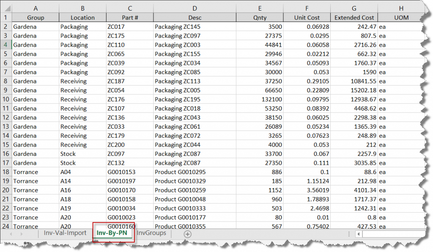Click the horizontal scrollbar left arrow
This screenshot has height=252, width=433.
[358, 234]
